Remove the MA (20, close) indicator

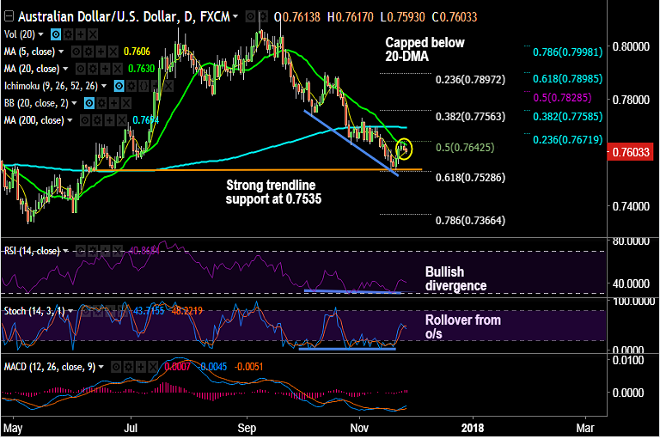point(118,69)
